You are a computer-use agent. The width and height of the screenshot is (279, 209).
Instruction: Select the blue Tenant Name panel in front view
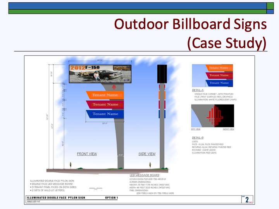pyautogui.click(x=105, y=114)
